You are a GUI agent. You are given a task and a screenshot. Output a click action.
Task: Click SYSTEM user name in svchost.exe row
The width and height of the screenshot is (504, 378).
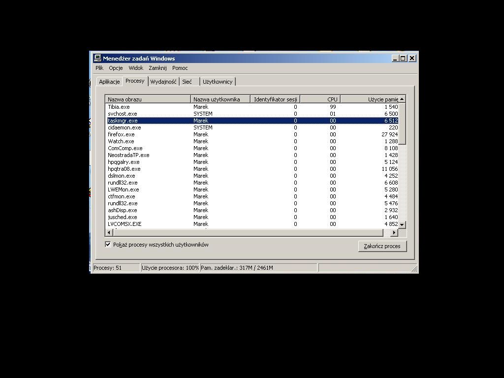203,114
